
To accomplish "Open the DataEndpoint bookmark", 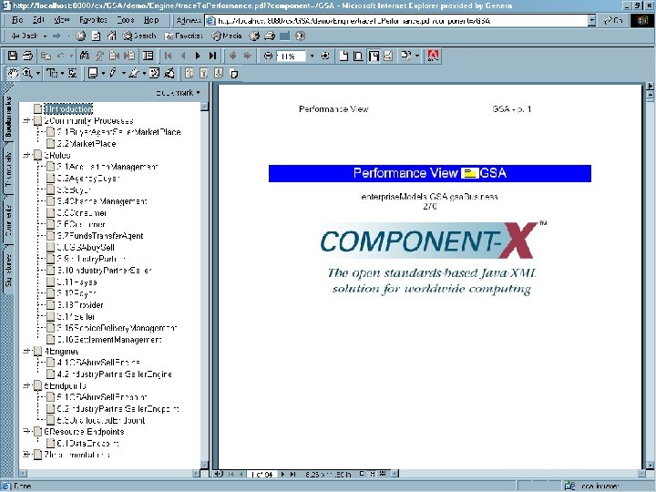I will coord(87,443).
